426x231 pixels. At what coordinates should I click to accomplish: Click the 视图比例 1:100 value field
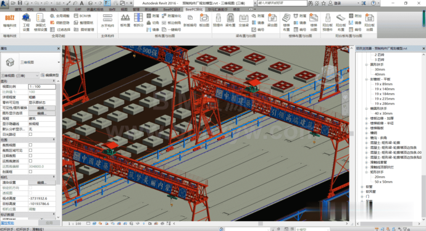[42, 86]
